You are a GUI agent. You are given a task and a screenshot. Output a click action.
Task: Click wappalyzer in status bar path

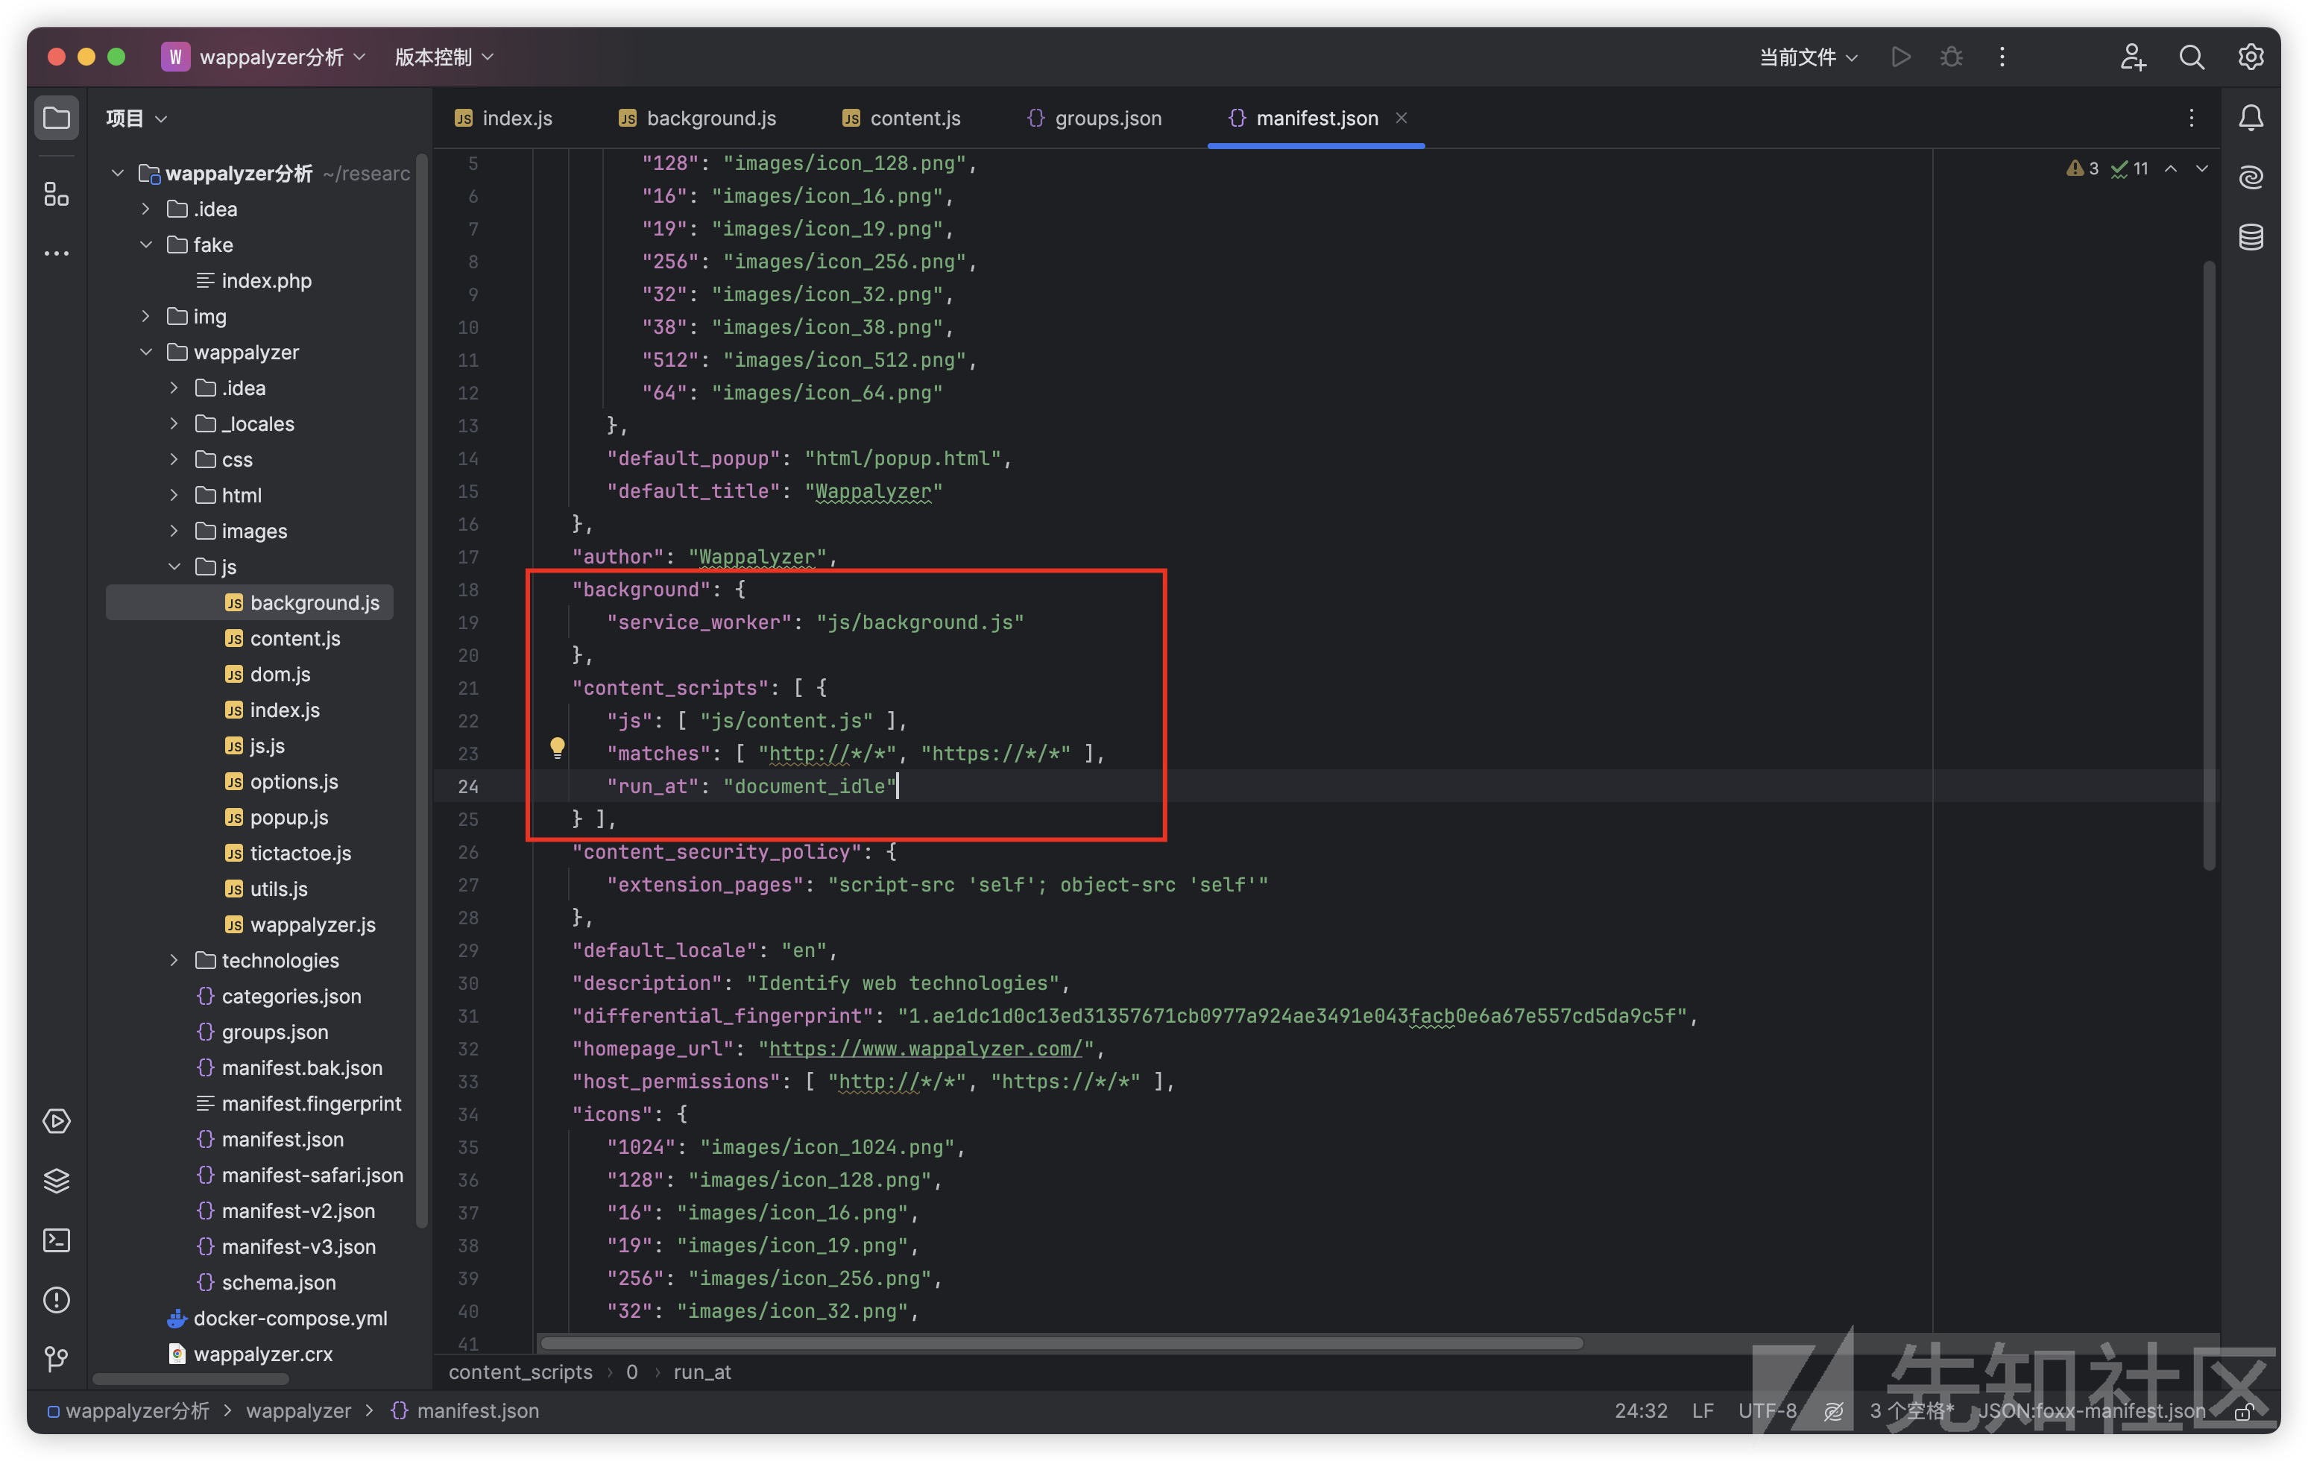(x=299, y=1411)
